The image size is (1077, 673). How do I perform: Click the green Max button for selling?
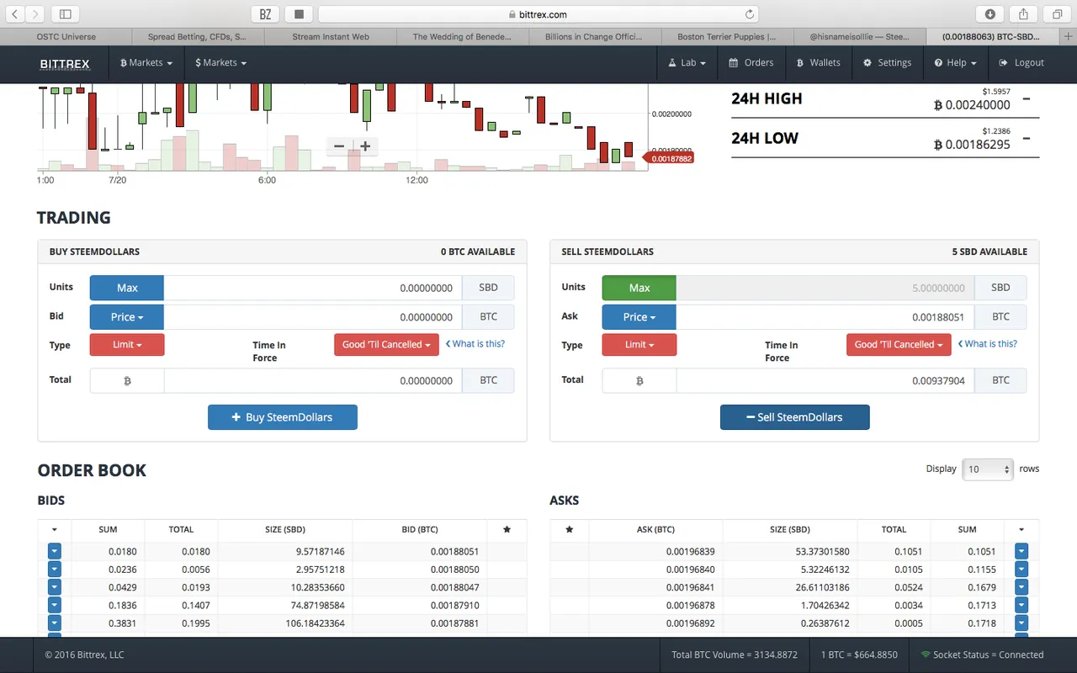639,288
